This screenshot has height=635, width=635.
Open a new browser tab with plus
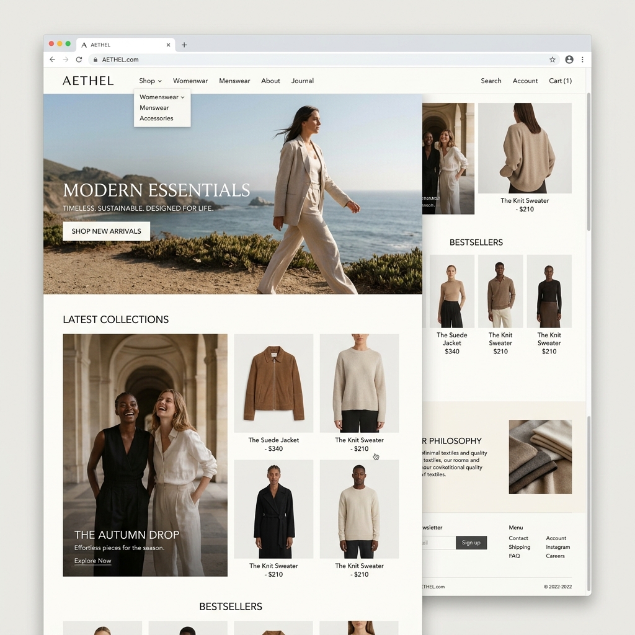[x=184, y=45]
